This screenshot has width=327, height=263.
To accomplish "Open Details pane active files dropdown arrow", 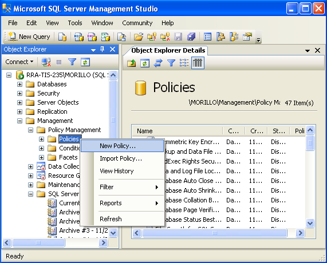I will [307, 51].
